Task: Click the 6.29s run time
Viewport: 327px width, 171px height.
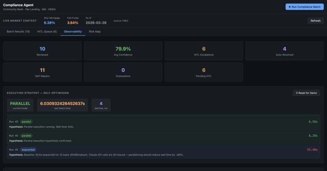Action: pyautogui.click(x=313, y=136)
